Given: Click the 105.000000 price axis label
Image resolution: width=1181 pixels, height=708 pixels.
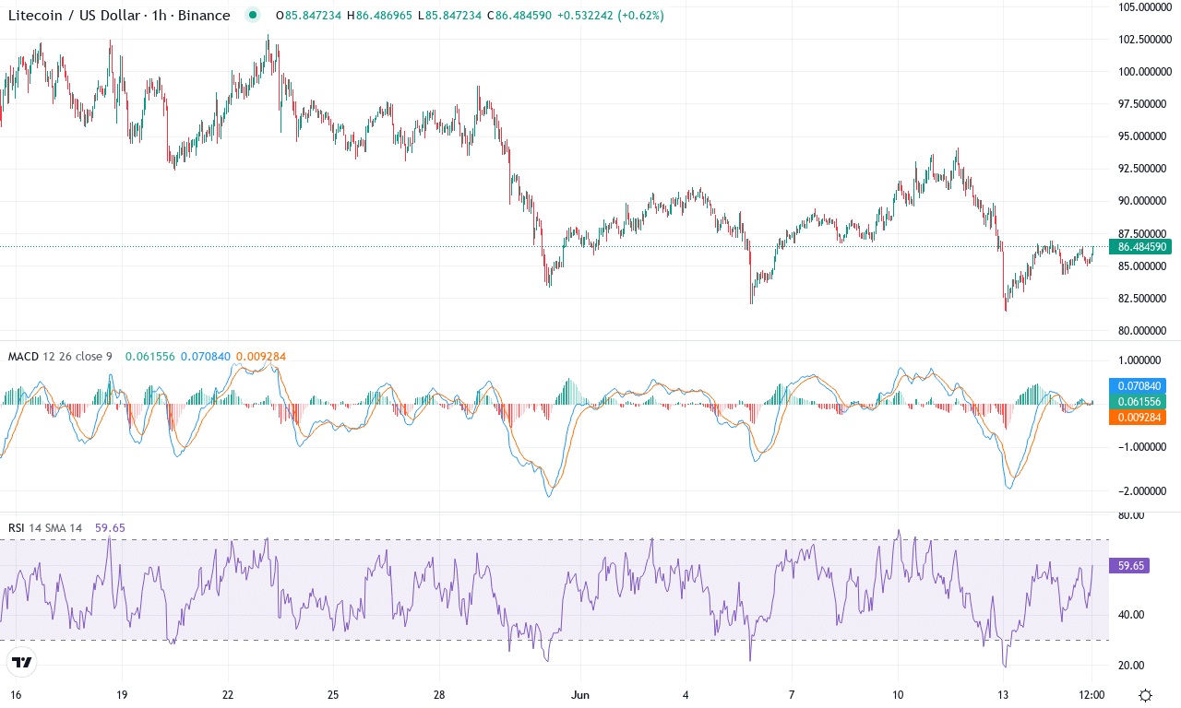Looking at the screenshot, I should tap(1144, 6).
